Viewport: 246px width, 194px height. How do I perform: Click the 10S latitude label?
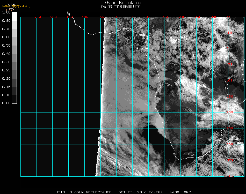click(x=229, y=80)
